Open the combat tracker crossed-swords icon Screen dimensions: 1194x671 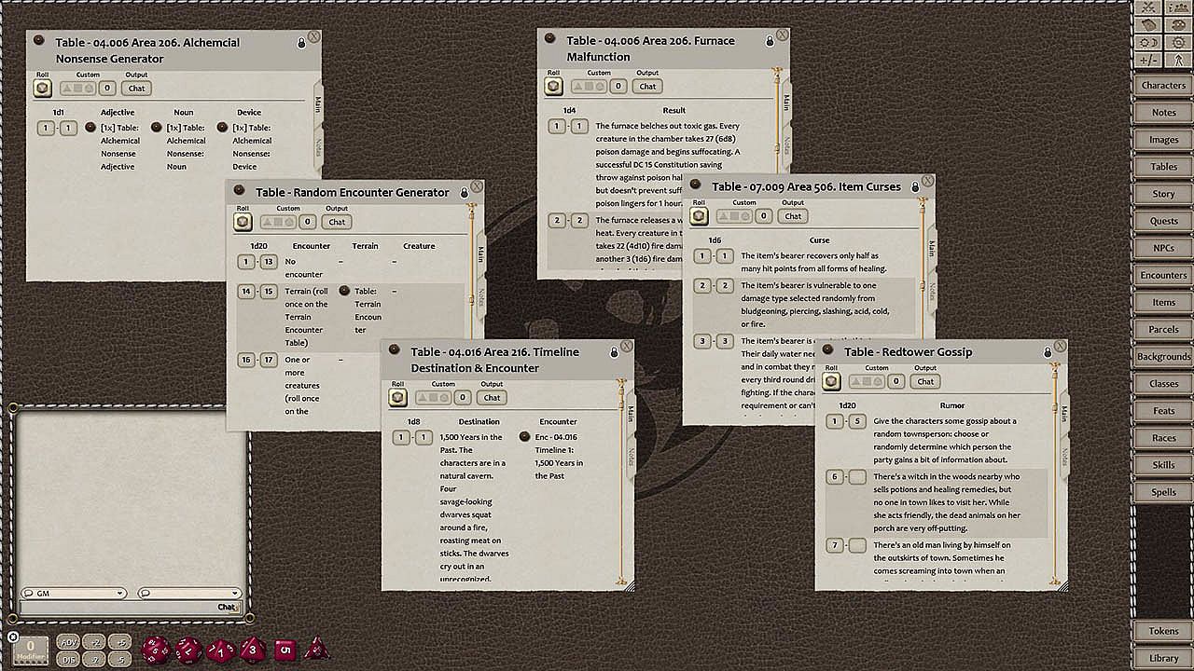click(1147, 8)
